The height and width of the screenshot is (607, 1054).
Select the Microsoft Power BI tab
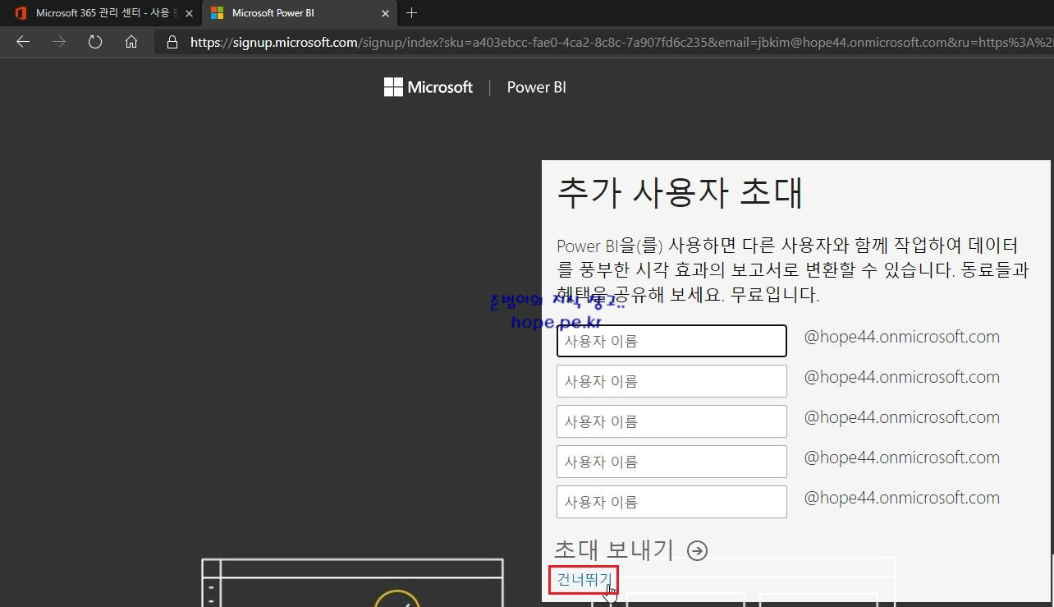click(300, 13)
